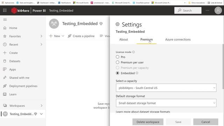This screenshot has width=224, height=126.
Task: Click the Delete workspace button
Action: click(x=148, y=122)
